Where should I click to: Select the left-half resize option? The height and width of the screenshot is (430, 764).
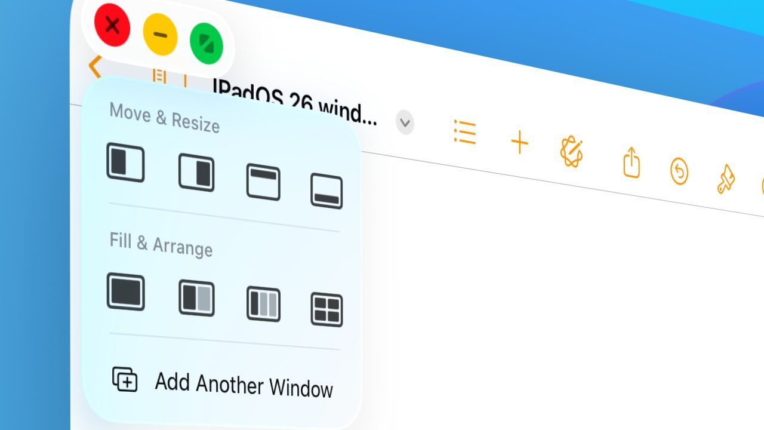click(x=126, y=163)
